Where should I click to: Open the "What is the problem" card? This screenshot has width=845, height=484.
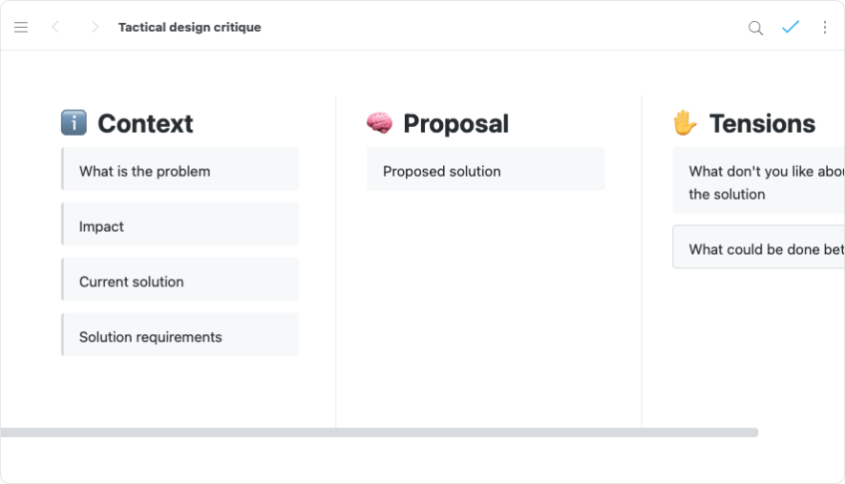click(180, 172)
